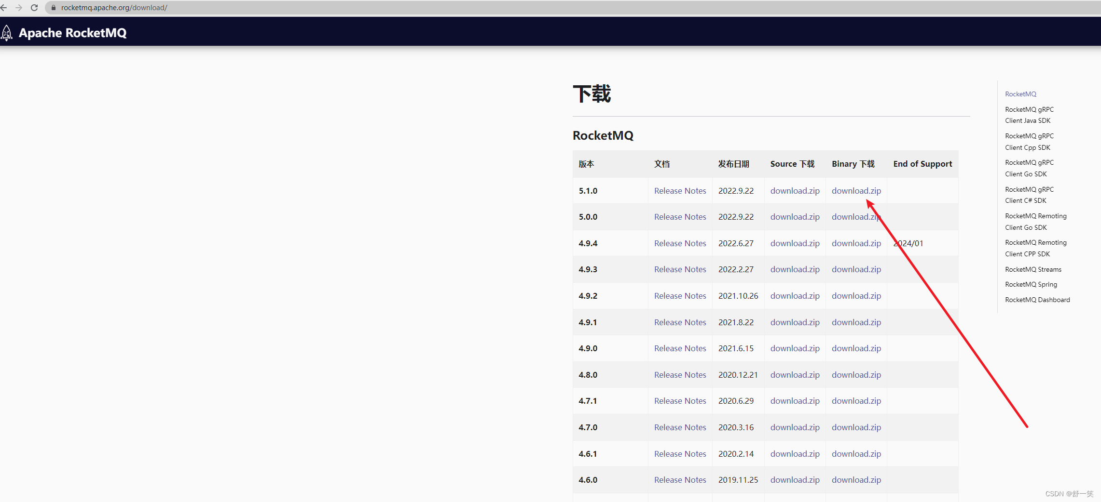Image resolution: width=1101 pixels, height=502 pixels.
Task: Open Release Notes for version 4.9.3
Action: [680, 269]
